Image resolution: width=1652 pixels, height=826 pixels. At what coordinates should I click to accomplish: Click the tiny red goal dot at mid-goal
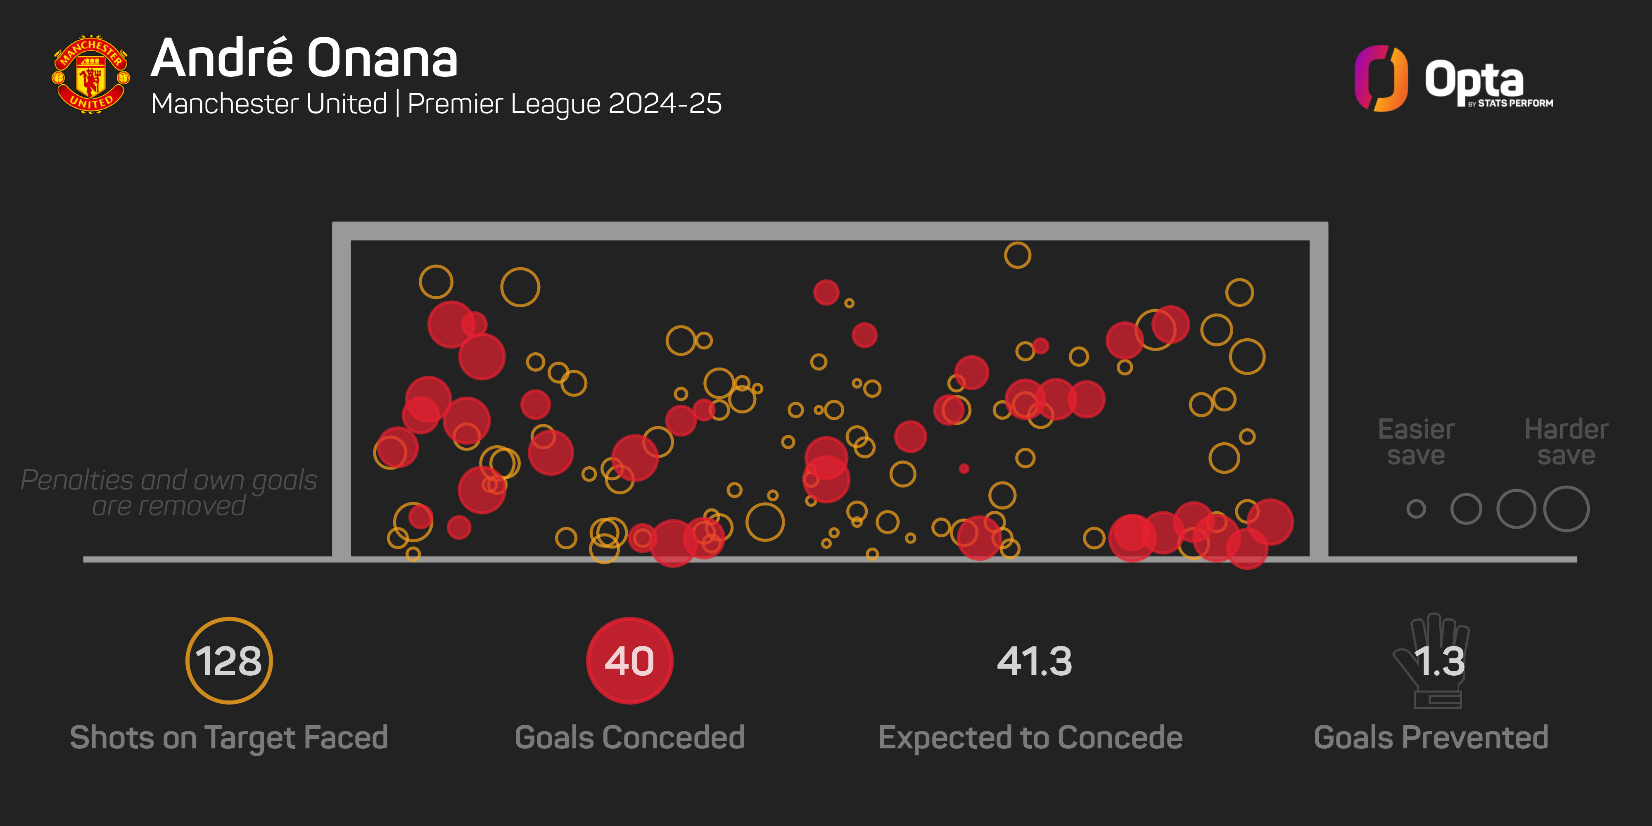click(x=964, y=469)
